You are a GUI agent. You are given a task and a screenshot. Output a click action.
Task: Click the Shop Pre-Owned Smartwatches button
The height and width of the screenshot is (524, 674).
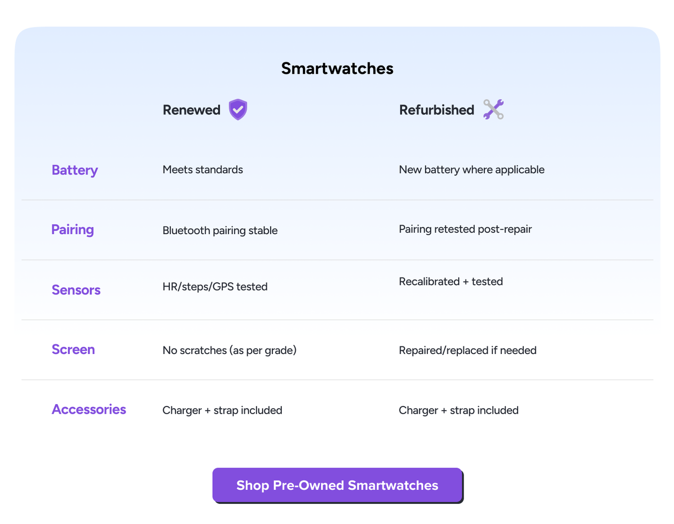[x=337, y=485]
